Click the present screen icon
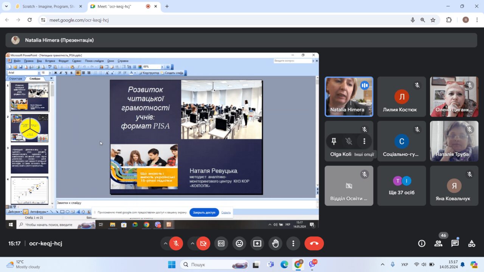Screen dimensions: 484x272 pyautogui.click(x=257, y=244)
